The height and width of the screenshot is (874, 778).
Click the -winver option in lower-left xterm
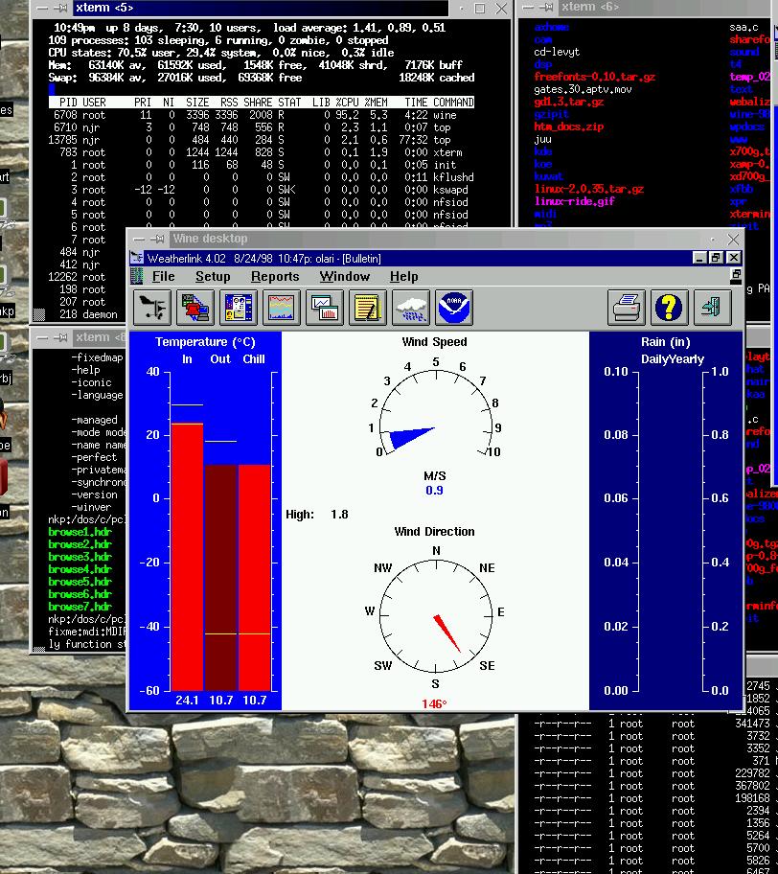91,507
